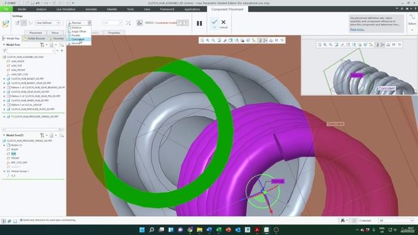
Task: Select Helical Sweep 1 feature
Action: [x=20, y=171]
